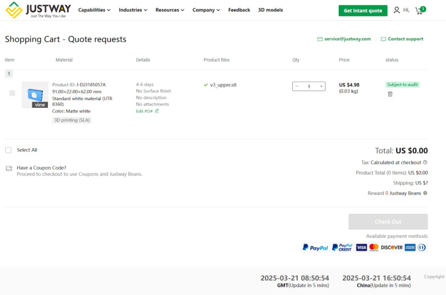The image size is (446, 295).
Task: View the part preview thumbnail
Action: point(35,95)
